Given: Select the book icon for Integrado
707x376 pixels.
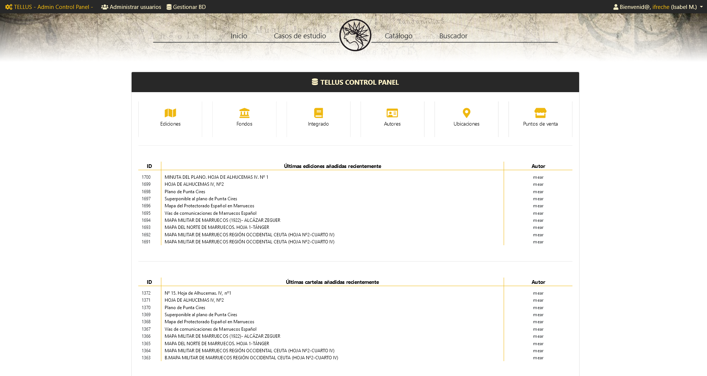Looking at the screenshot, I should [318, 113].
